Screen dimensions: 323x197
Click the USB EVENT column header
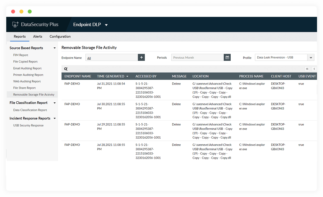point(307,76)
